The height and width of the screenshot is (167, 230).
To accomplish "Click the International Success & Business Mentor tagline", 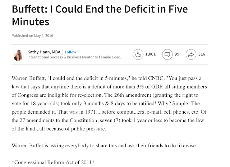I will [x=75, y=57].
